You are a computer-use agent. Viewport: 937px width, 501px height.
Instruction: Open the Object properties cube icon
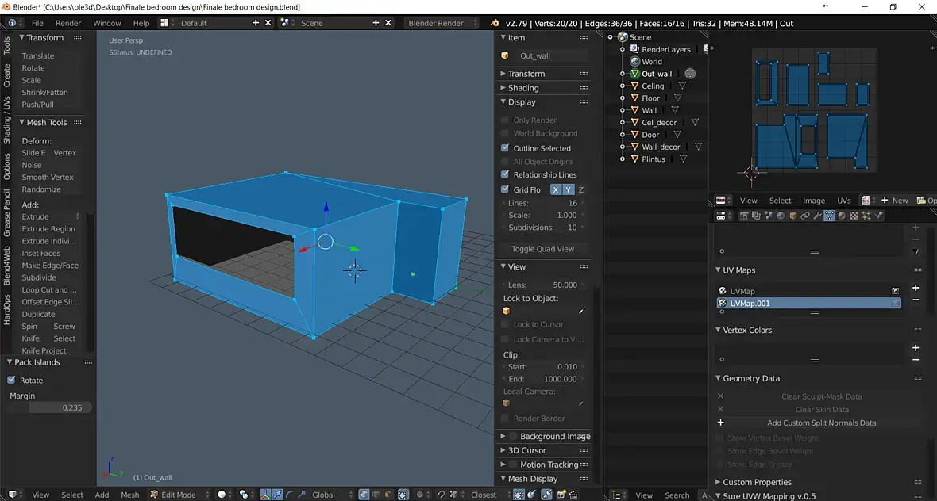(x=792, y=216)
